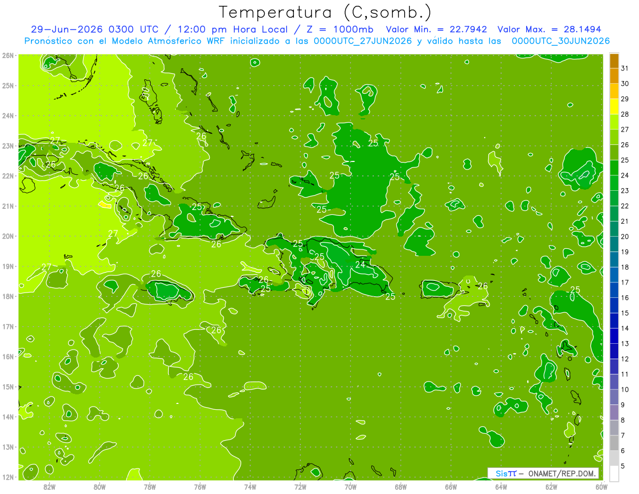Click the latitude axis label 17N

tap(8, 327)
